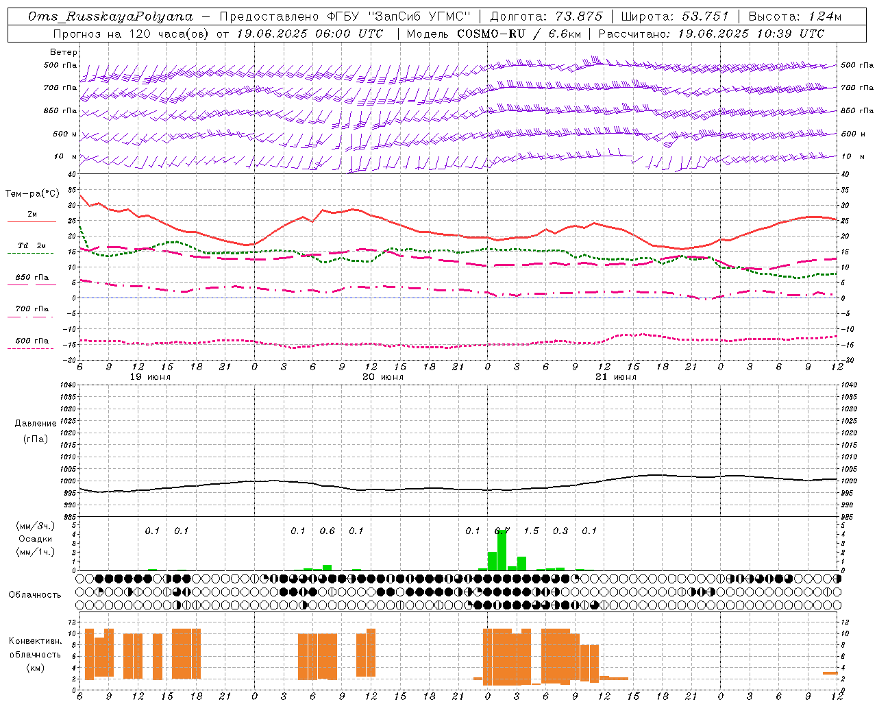Click the Тем-ра(°C) temperature panel label

(x=32, y=194)
